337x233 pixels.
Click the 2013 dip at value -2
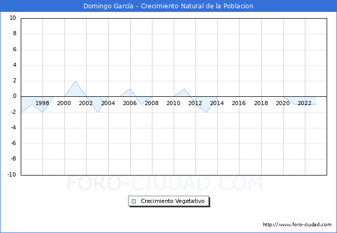(x=206, y=112)
